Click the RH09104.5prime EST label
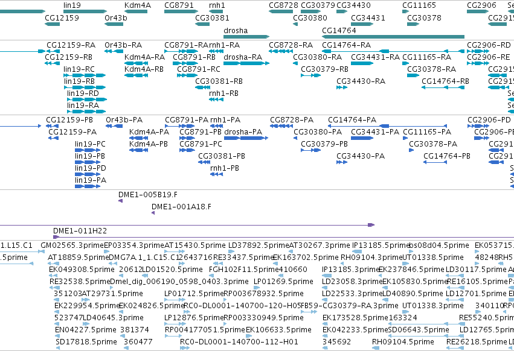The width and height of the screenshot is (514, 351). 402,342
